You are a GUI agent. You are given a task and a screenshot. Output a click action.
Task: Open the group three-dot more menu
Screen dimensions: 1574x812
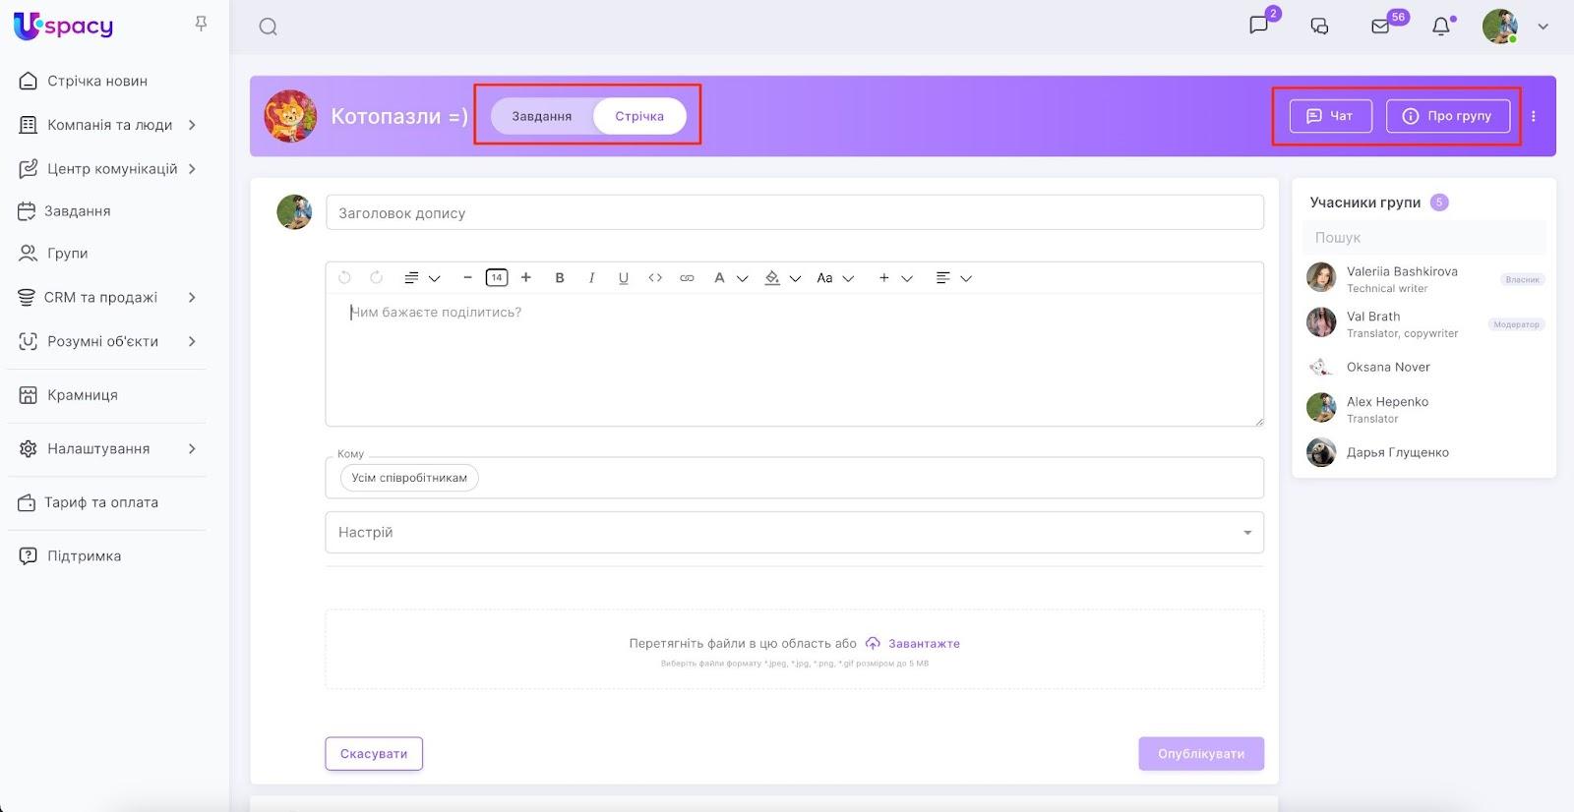tap(1533, 116)
